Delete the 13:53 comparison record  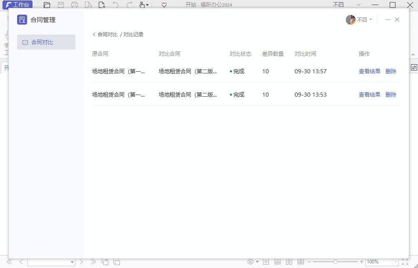[390, 95]
